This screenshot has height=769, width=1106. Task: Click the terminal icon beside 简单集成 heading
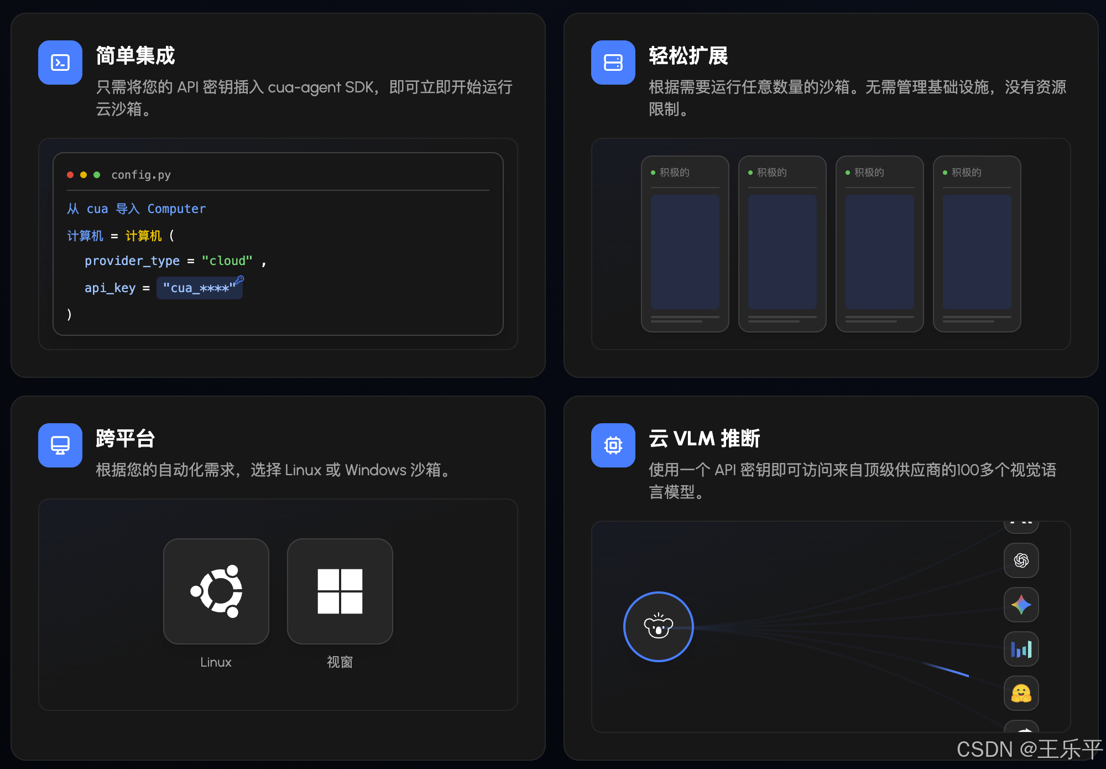(60, 63)
